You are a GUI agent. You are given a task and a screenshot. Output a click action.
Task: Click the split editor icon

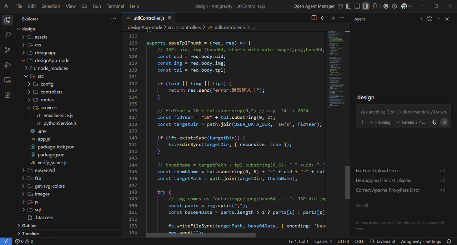[314, 18]
